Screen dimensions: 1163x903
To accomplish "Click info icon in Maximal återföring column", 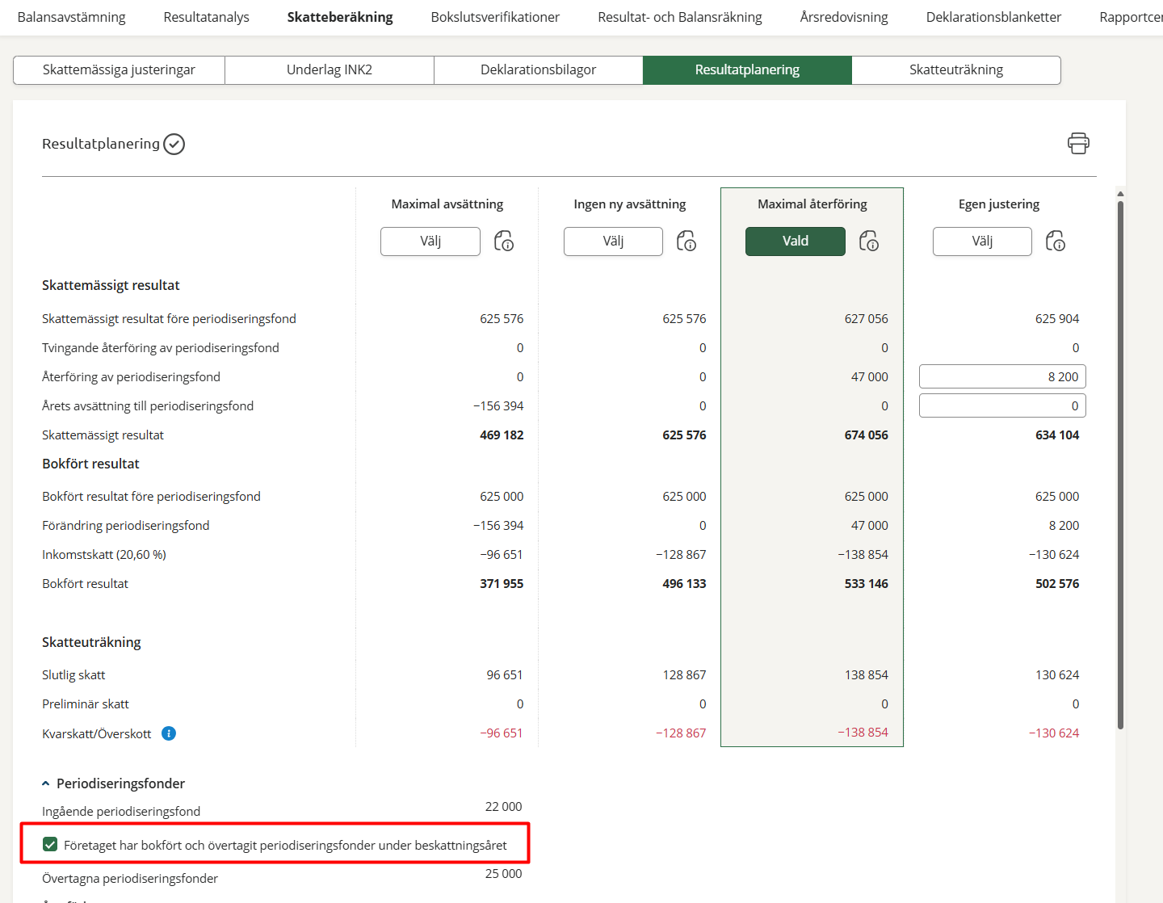I will click(x=869, y=241).
